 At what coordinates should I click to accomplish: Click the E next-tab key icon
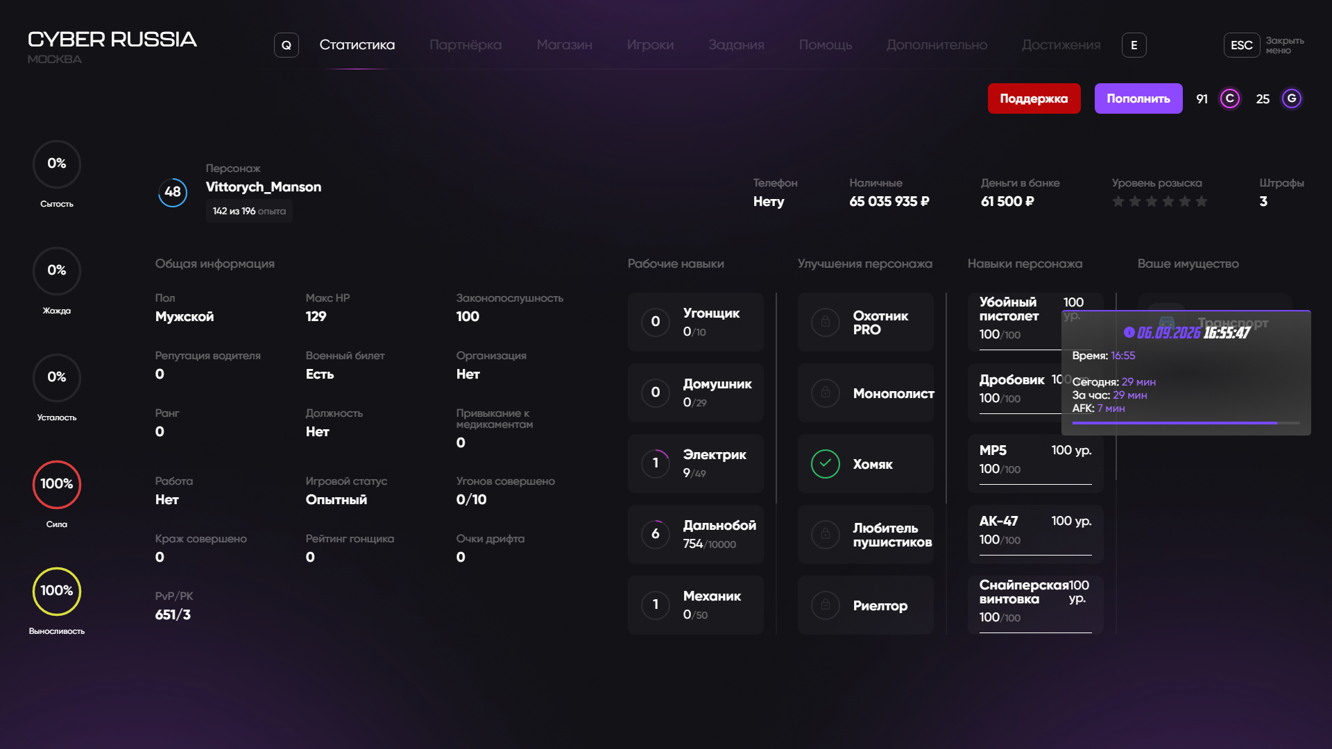1134,45
